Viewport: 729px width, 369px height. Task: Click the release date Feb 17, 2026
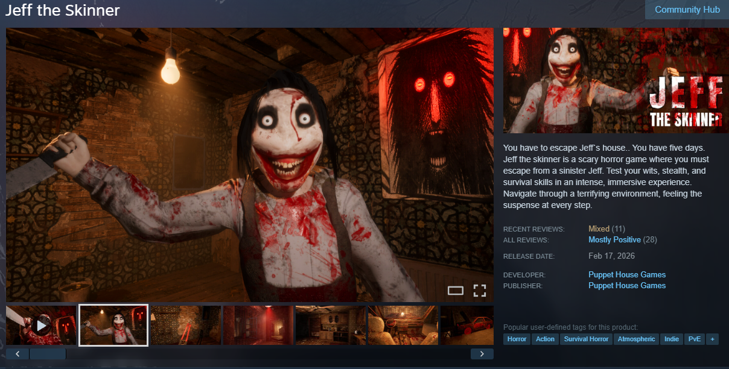pos(611,256)
